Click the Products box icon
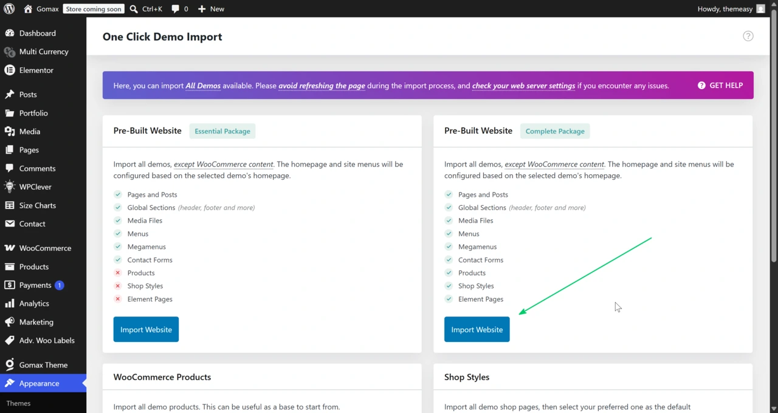The image size is (778, 413). (x=10, y=267)
